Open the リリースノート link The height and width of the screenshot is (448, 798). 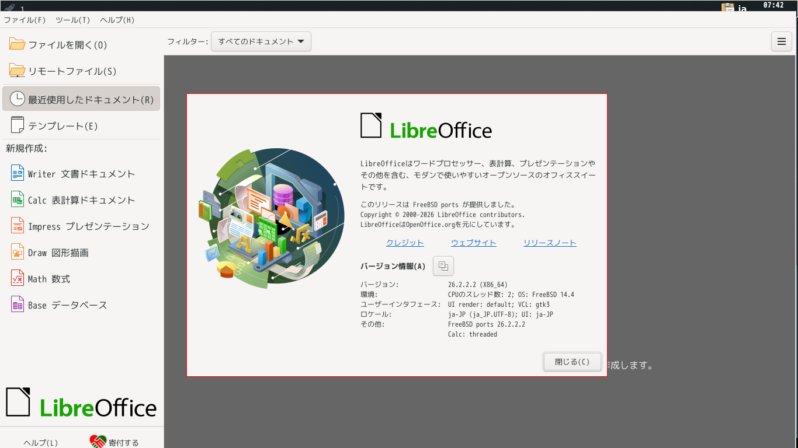tap(550, 243)
